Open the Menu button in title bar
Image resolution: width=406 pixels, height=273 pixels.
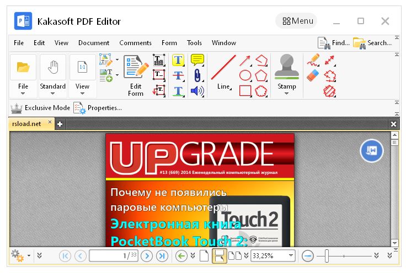coord(296,21)
